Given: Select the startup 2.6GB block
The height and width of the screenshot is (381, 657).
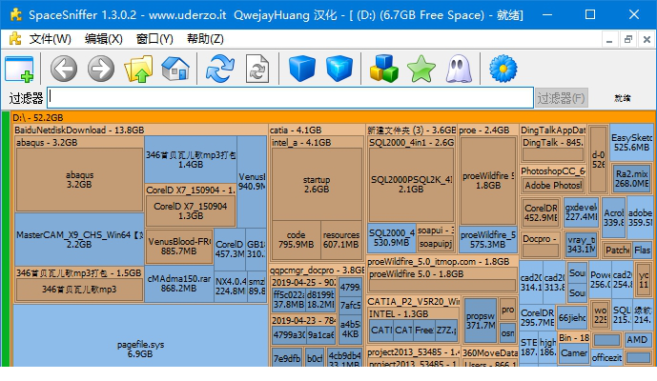Looking at the screenshot, I should [x=317, y=184].
